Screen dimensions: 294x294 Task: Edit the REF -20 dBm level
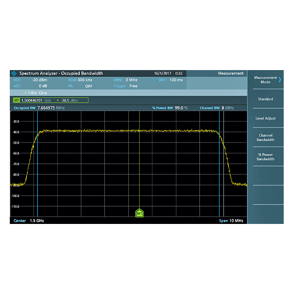coord(39,80)
